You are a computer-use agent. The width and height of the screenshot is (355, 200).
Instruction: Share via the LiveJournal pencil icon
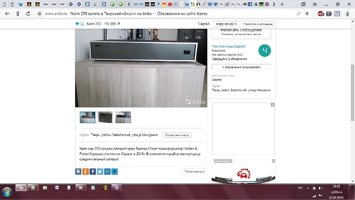[115, 172]
